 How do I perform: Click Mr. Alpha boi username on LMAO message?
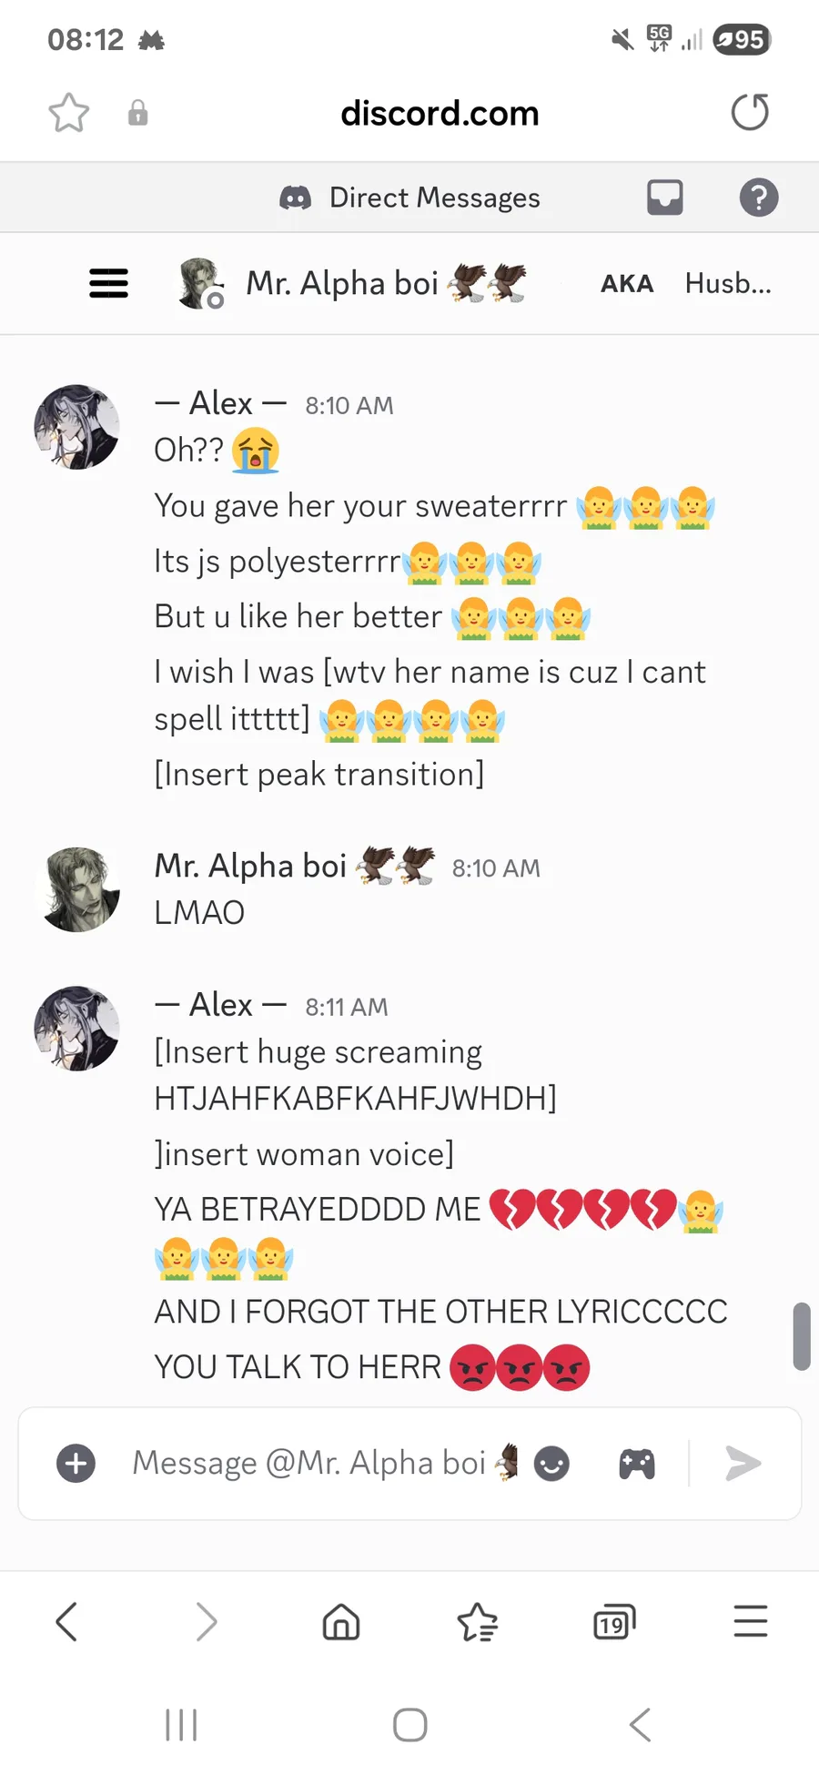250,866
